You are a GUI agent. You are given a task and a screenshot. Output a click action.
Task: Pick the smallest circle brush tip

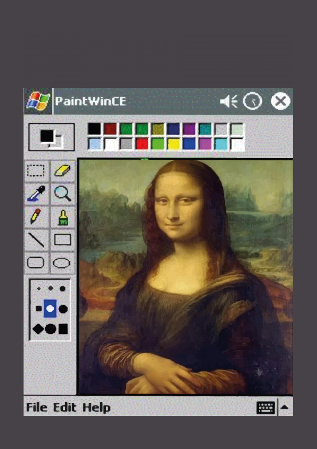coord(62,289)
